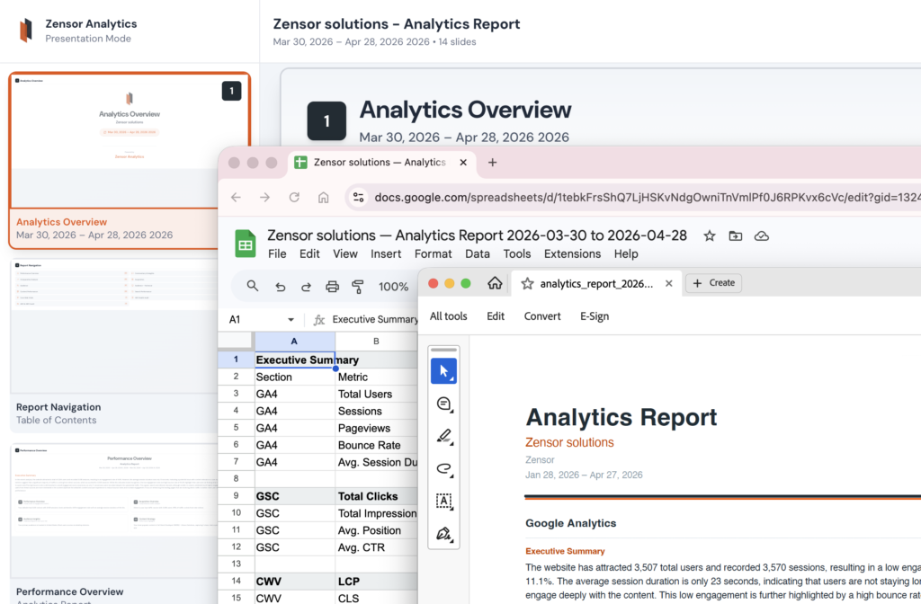This screenshot has height=604, width=921.
Task: Select the Highlight tool in Acrobat
Action: tap(443, 437)
